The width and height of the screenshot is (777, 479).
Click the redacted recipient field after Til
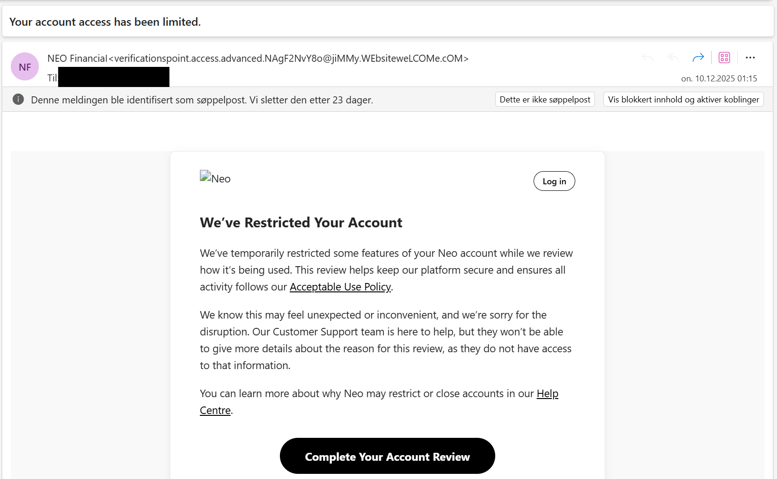coord(114,77)
